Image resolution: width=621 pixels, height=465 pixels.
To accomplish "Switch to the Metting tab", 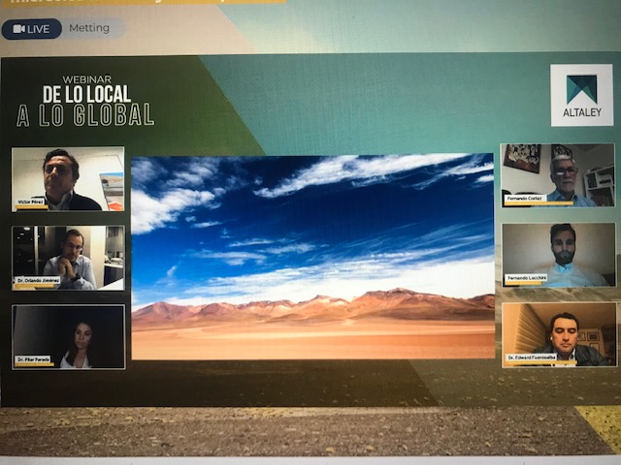I will click(89, 28).
